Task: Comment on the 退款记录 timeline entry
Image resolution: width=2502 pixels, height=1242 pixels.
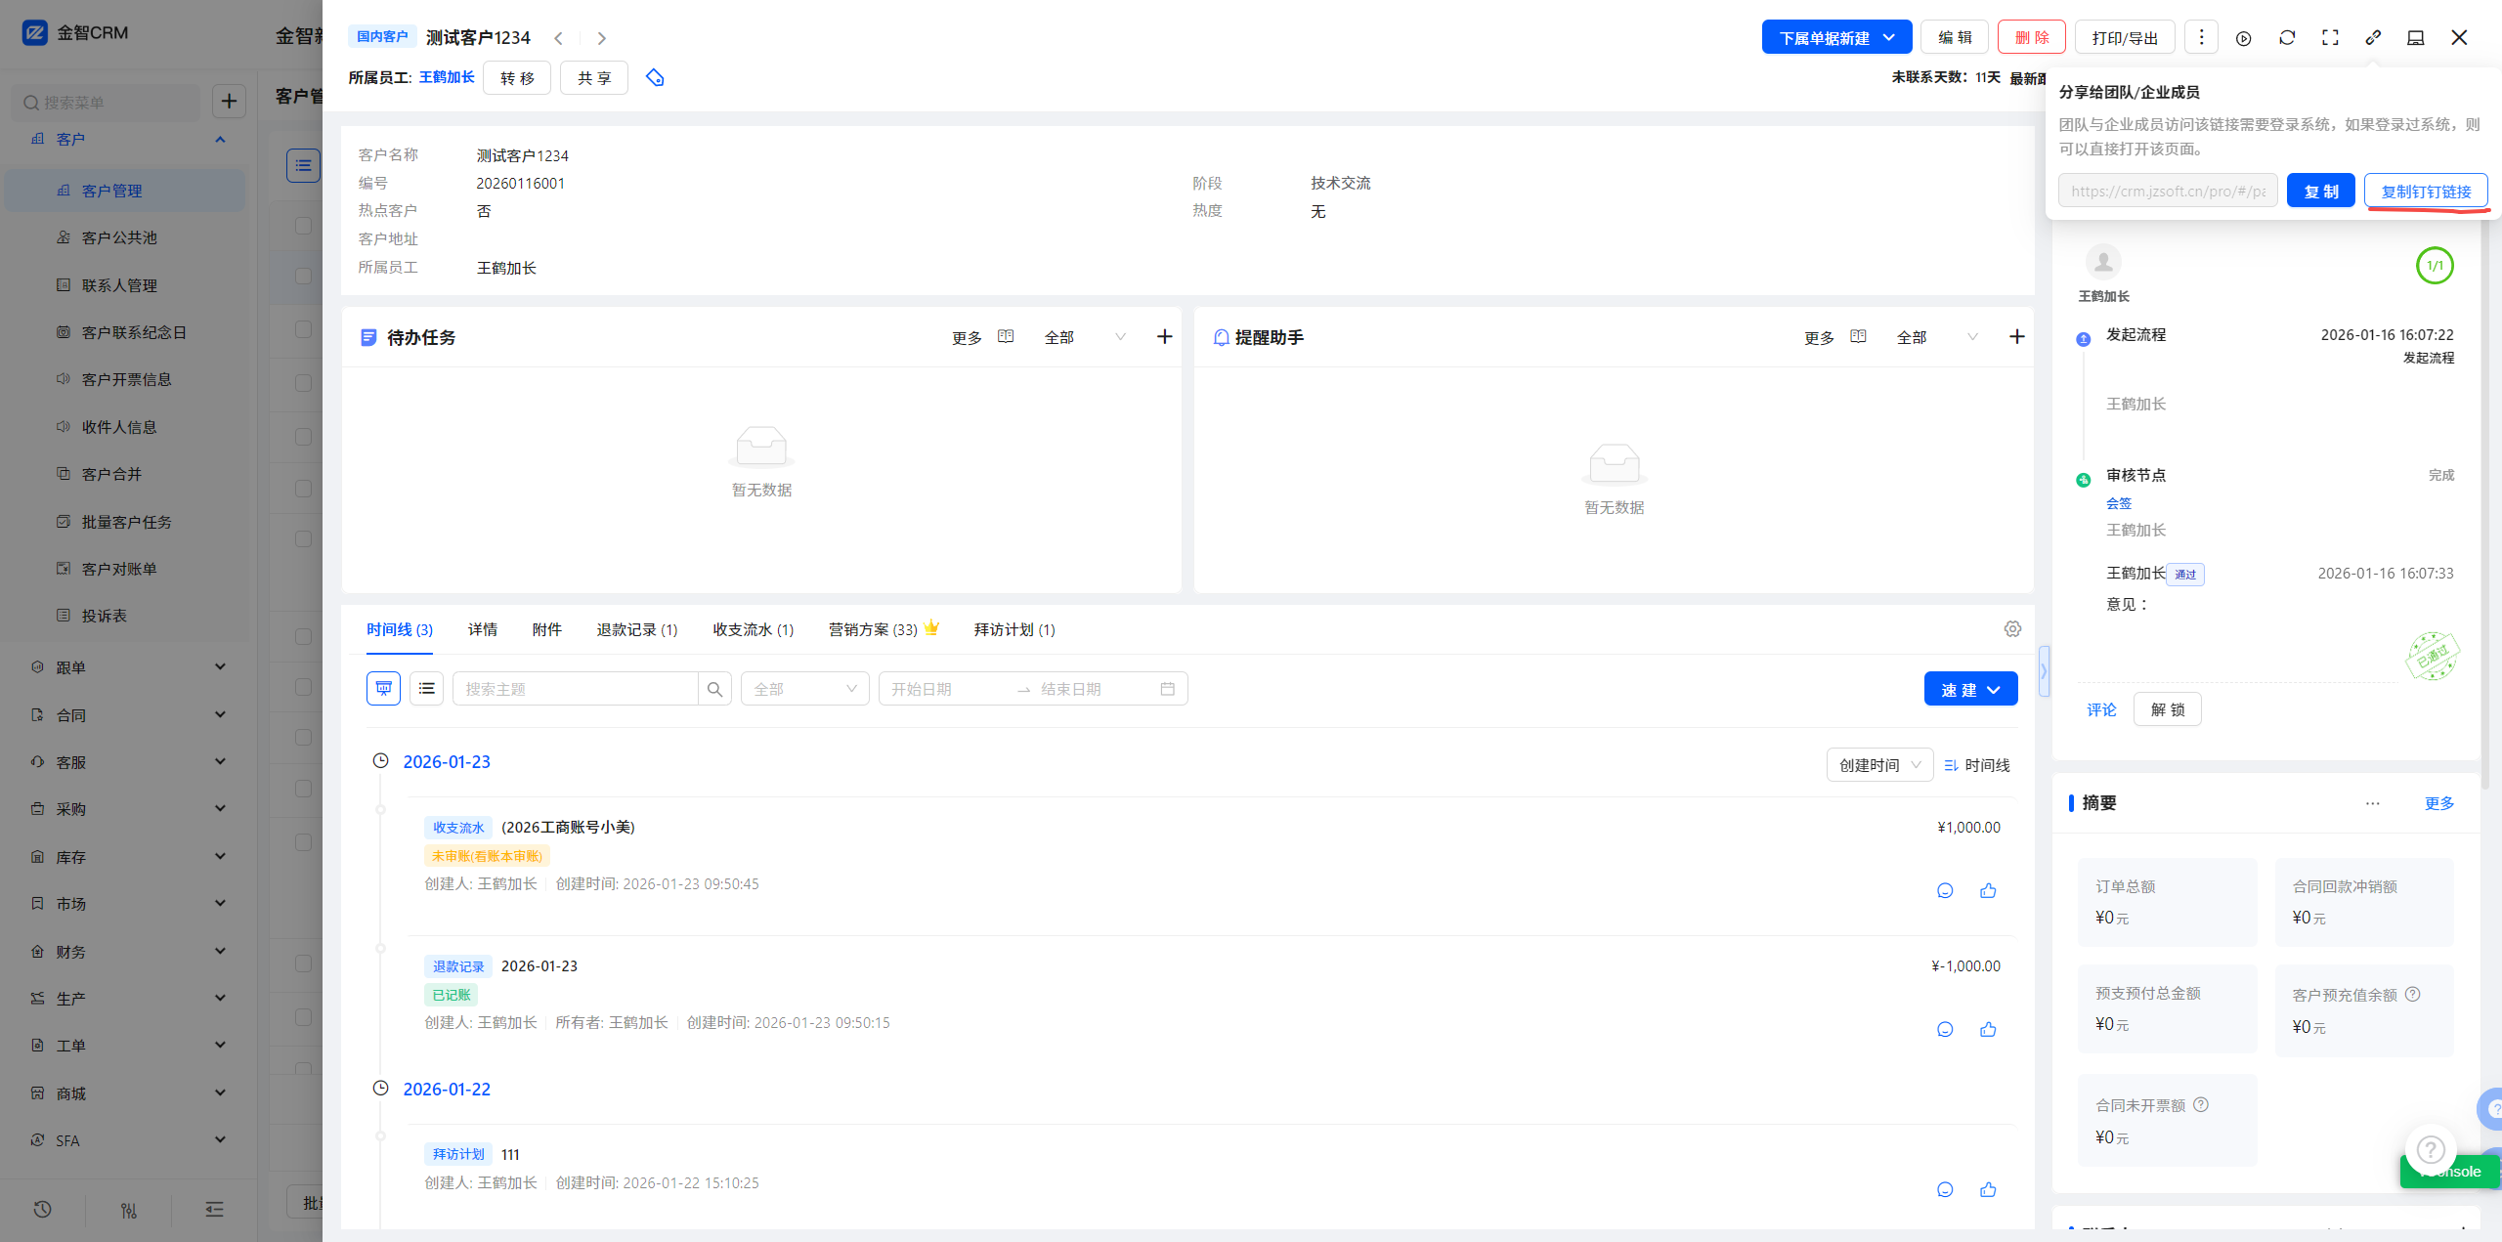Action: click(x=1945, y=1029)
